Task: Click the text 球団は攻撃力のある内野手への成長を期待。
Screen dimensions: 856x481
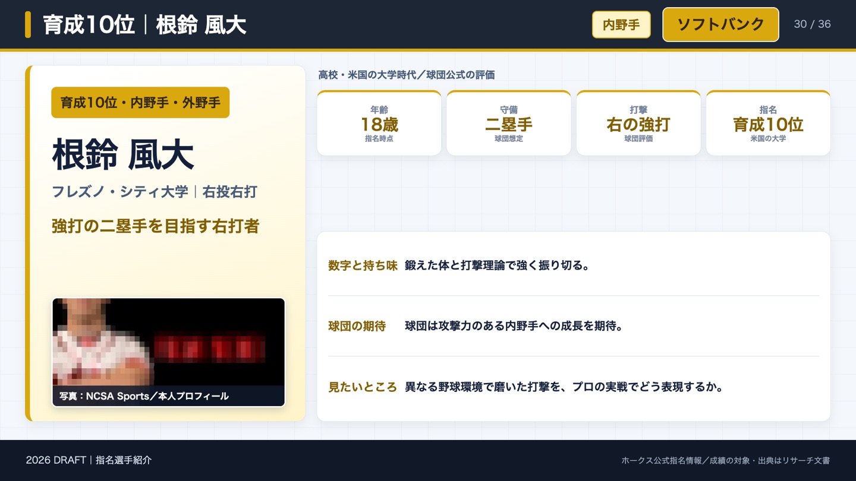Action: (x=514, y=326)
